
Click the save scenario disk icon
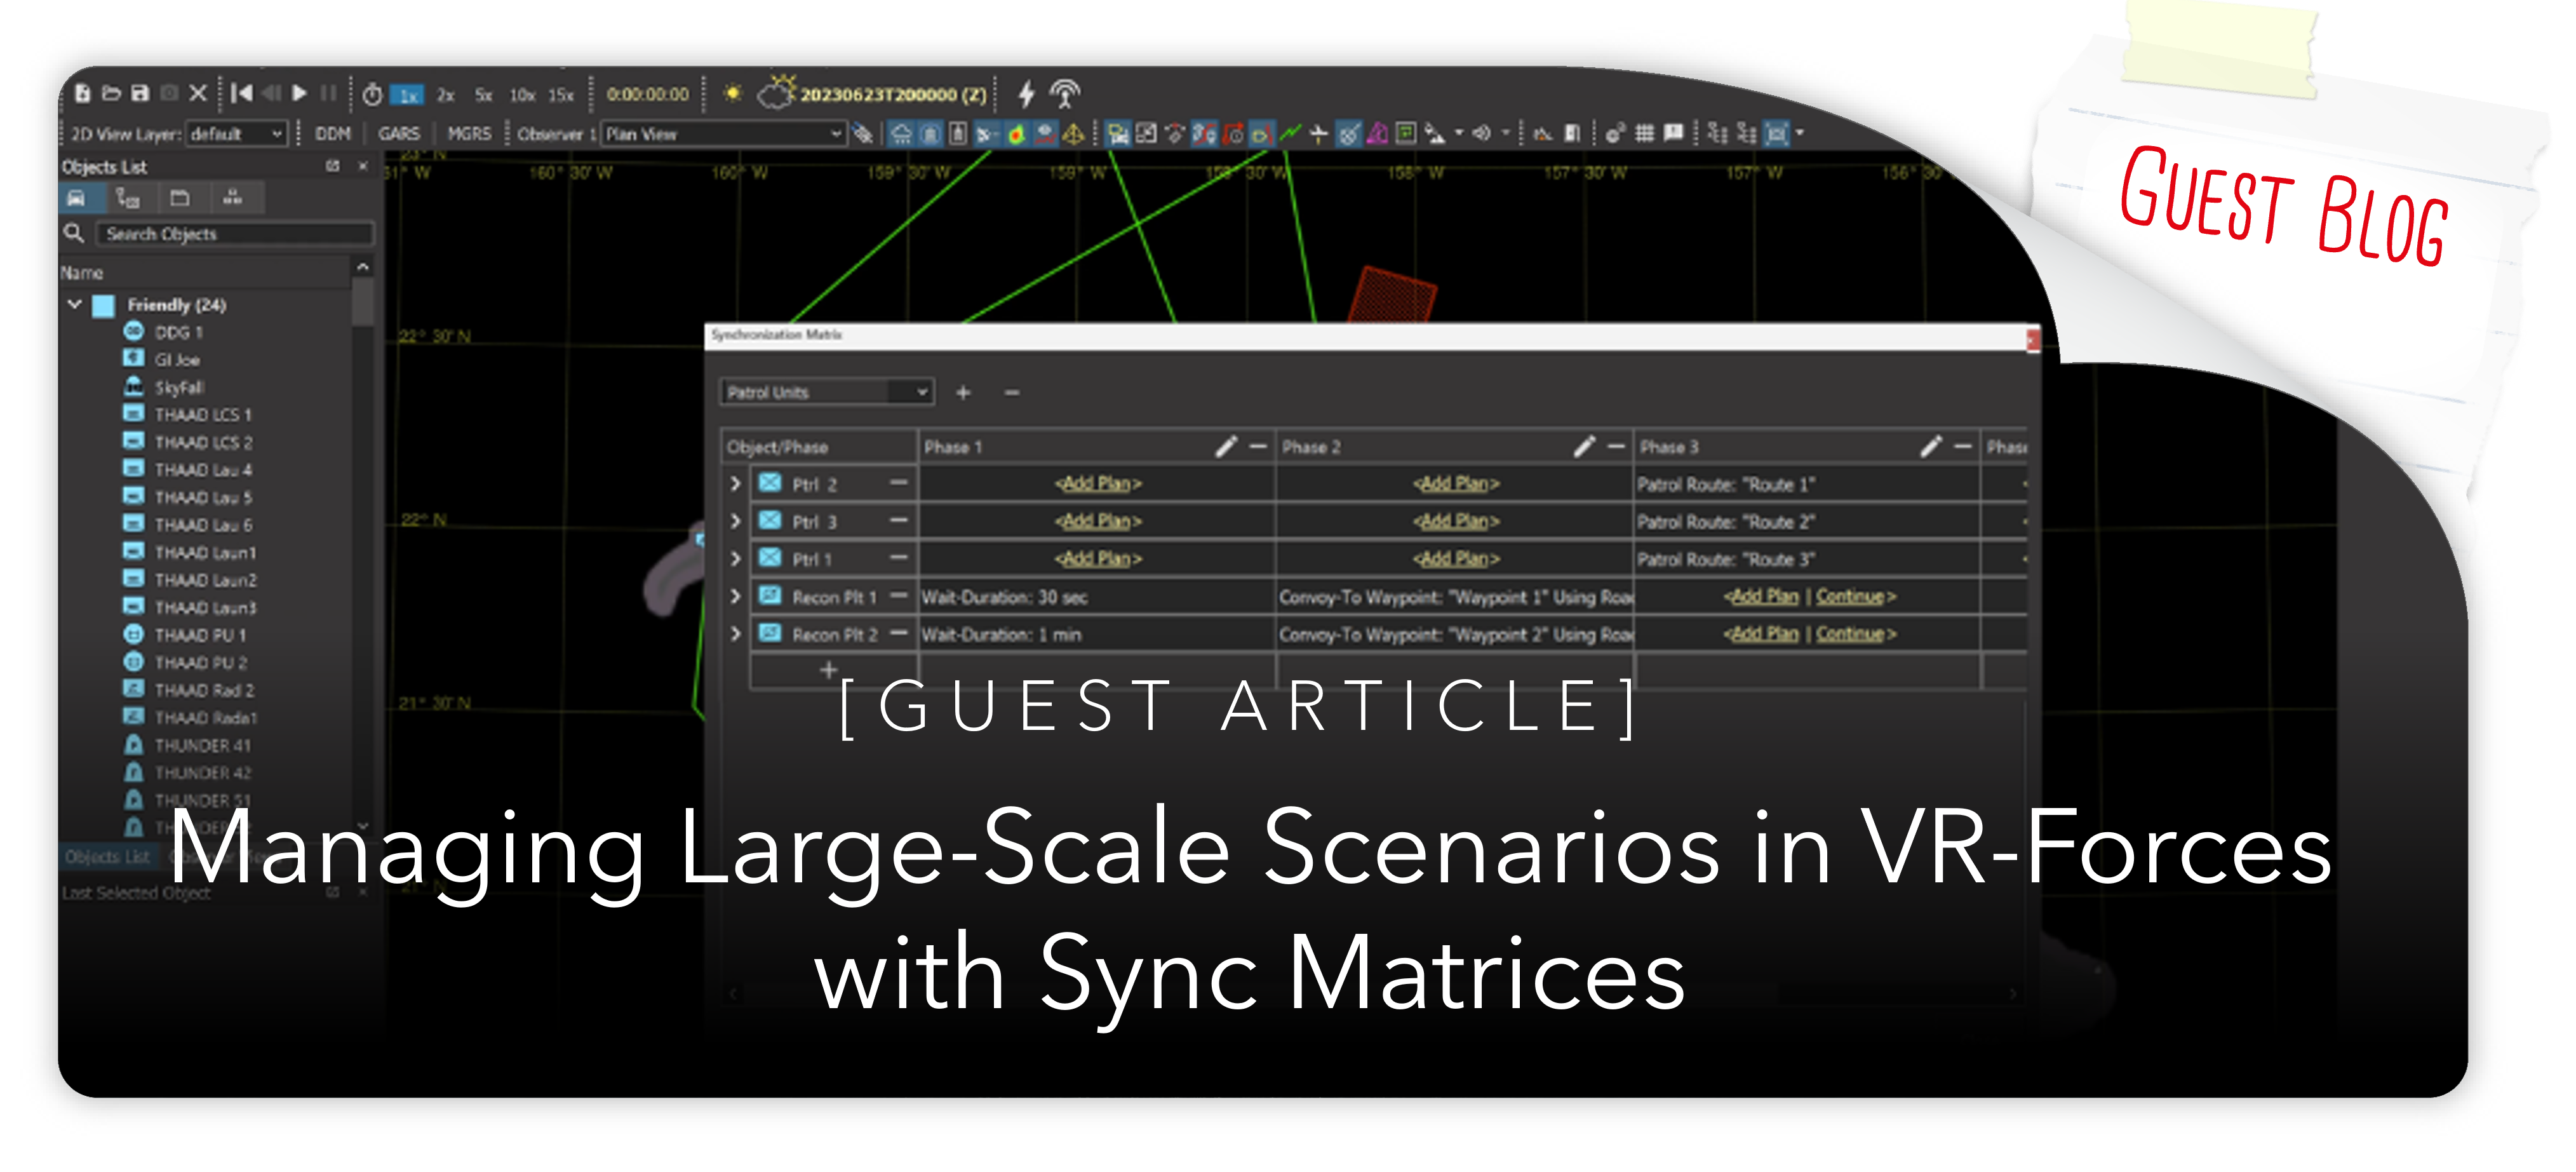point(140,93)
